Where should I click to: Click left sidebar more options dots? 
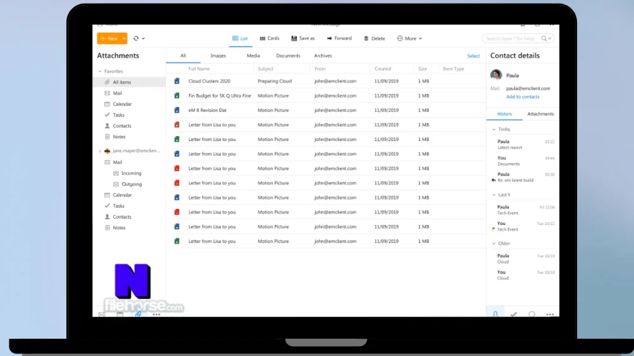157,315
